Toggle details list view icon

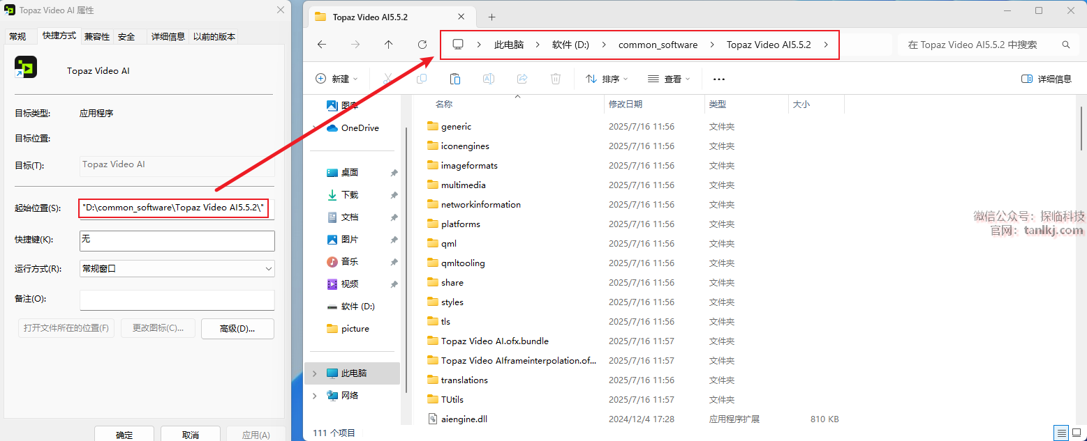[x=1060, y=433]
